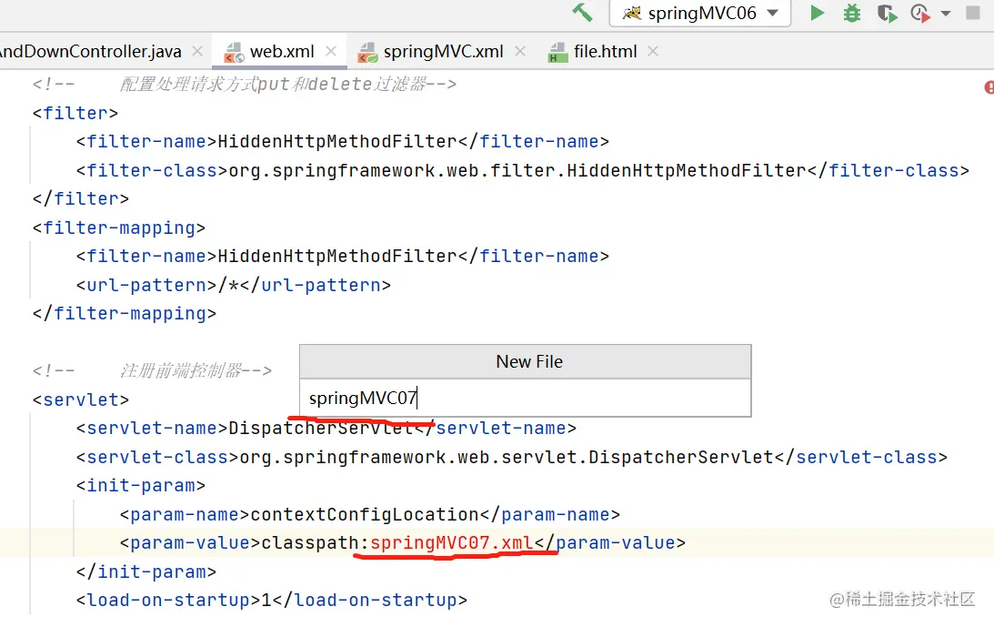
Task: Open the file.html tab
Action: (606, 51)
